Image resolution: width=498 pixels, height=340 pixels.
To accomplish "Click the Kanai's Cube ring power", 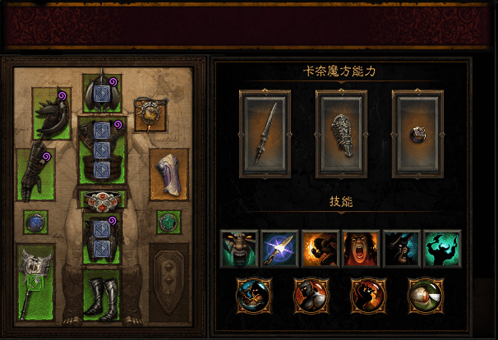I will (417, 134).
